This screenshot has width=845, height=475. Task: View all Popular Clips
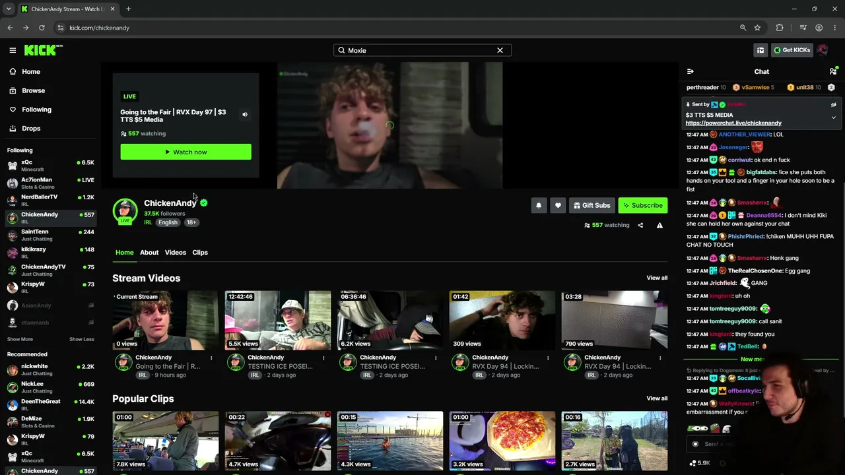(x=657, y=398)
